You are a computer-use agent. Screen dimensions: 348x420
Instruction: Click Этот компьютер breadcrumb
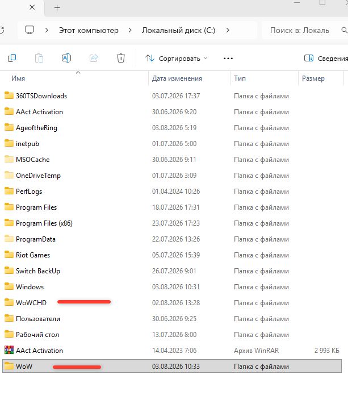pyautogui.click(x=89, y=30)
